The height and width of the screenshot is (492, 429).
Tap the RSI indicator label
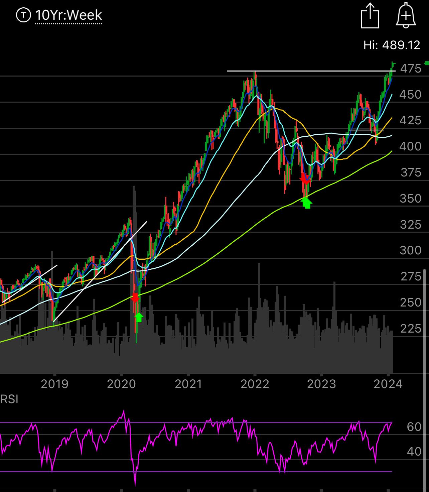tap(9, 399)
